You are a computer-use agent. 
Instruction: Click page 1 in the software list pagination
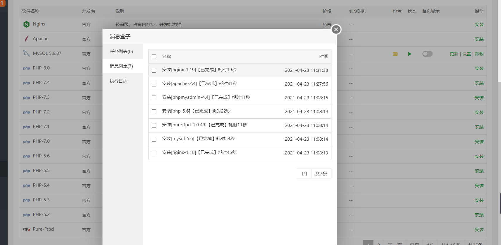click(368, 243)
